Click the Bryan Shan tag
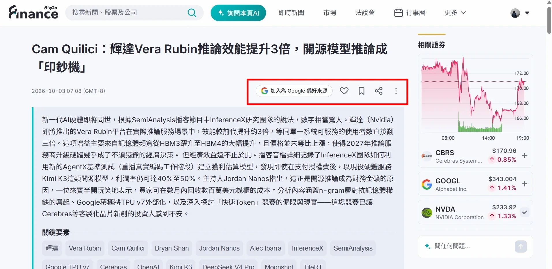This screenshot has width=552, height=269. pyautogui.click(x=172, y=248)
